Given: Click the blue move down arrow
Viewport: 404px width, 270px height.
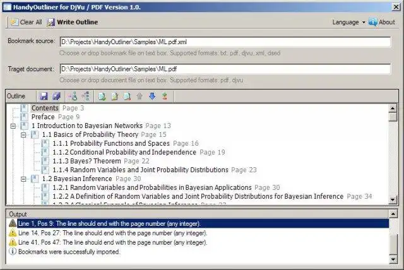Looking at the screenshot, I should click(152, 97).
